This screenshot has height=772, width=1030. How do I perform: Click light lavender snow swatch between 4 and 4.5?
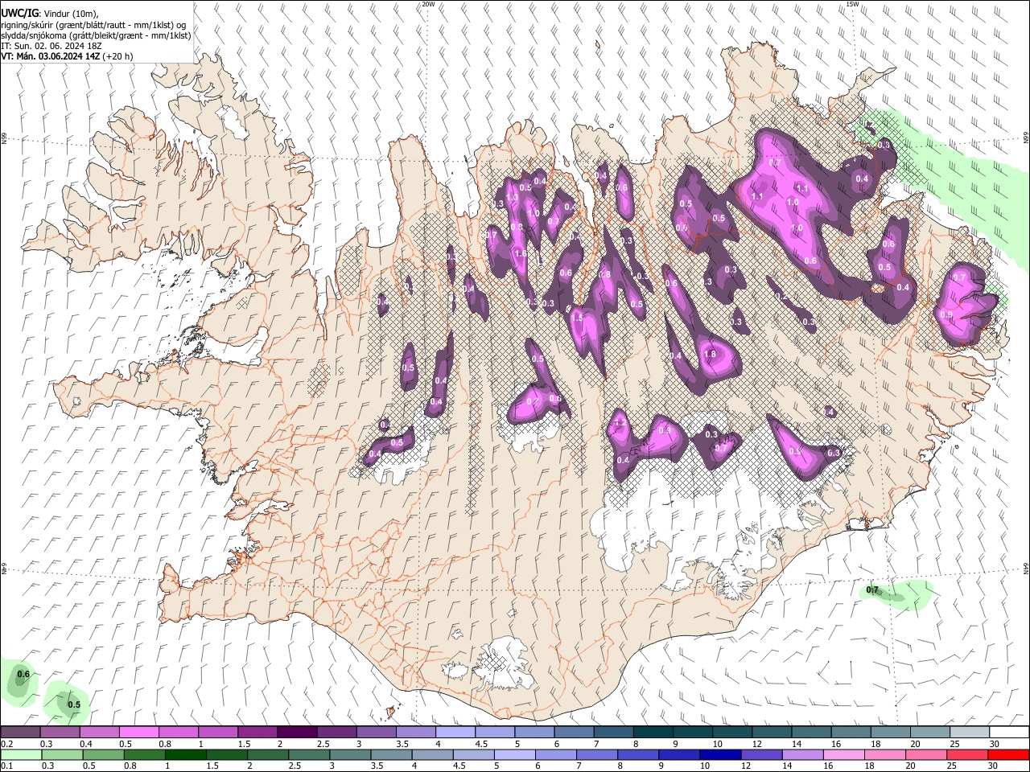click(x=455, y=732)
